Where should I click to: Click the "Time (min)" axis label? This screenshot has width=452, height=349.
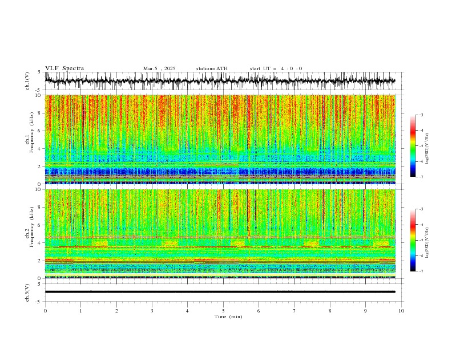228,316
